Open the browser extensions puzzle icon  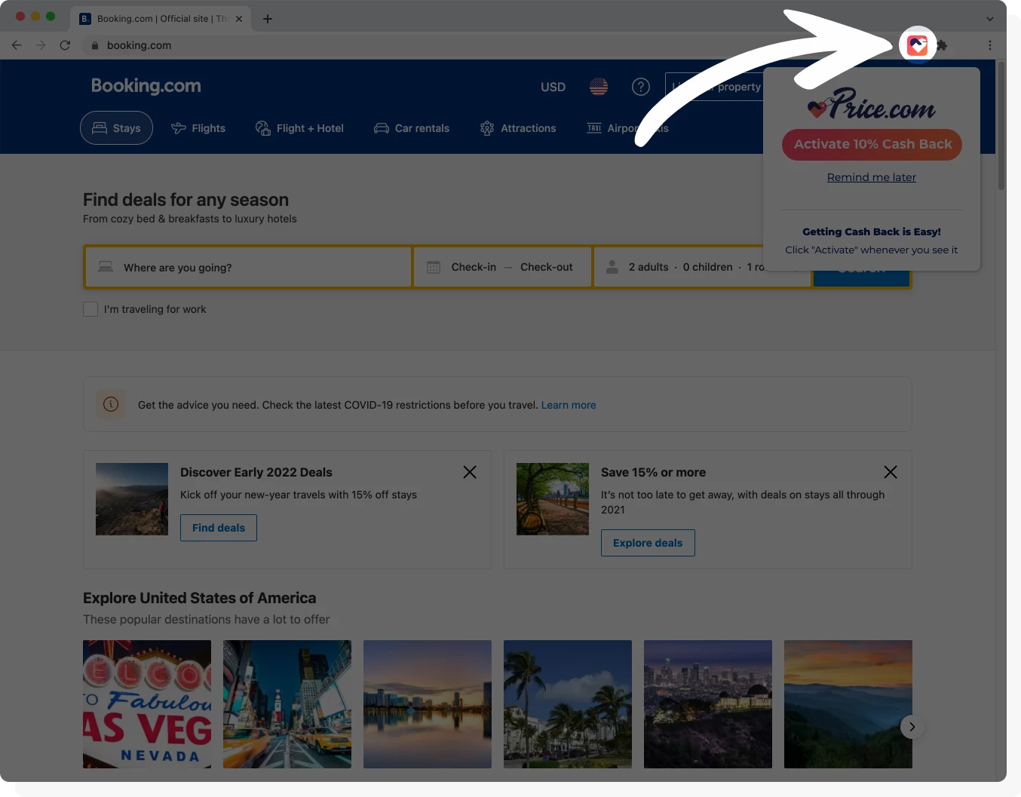(x=943, y=45)
